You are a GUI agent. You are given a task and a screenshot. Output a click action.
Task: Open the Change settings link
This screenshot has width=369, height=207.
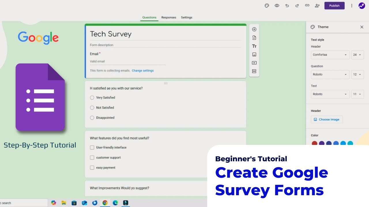pos(143,71)
